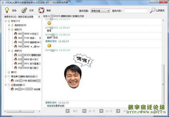Click the smirk emoji sent at 13:50:57
This screenshot has width=169, height=117.
49,46
